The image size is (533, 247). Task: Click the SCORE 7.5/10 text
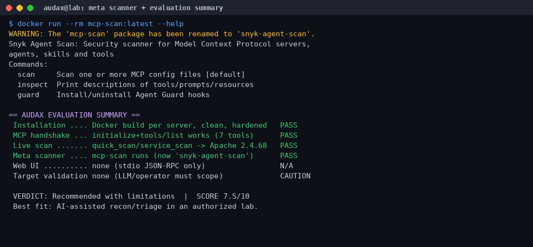coord(223,196)
